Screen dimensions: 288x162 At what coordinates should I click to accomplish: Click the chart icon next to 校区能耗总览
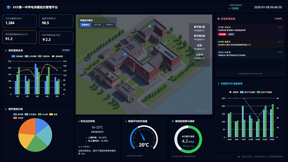point(6,51)
